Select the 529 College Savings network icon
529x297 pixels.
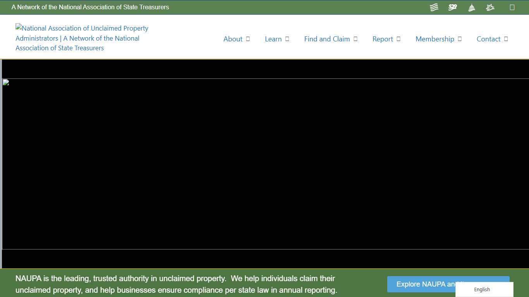[x=452, y=7]
